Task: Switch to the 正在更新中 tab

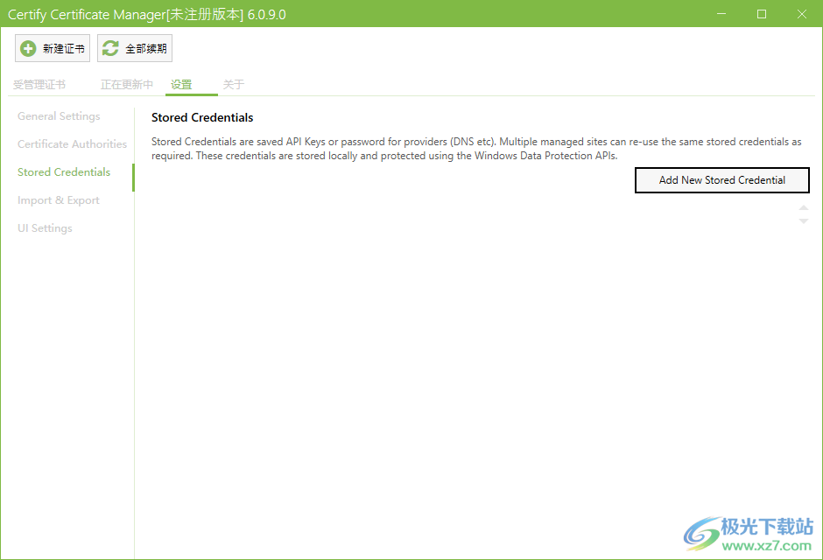Action: point(126,84)
